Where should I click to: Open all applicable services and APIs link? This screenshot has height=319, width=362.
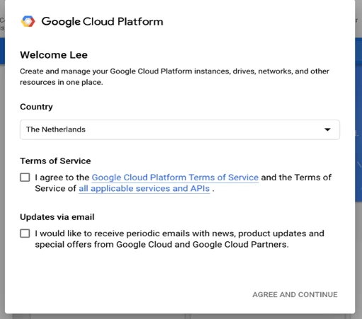coord(144,188)
